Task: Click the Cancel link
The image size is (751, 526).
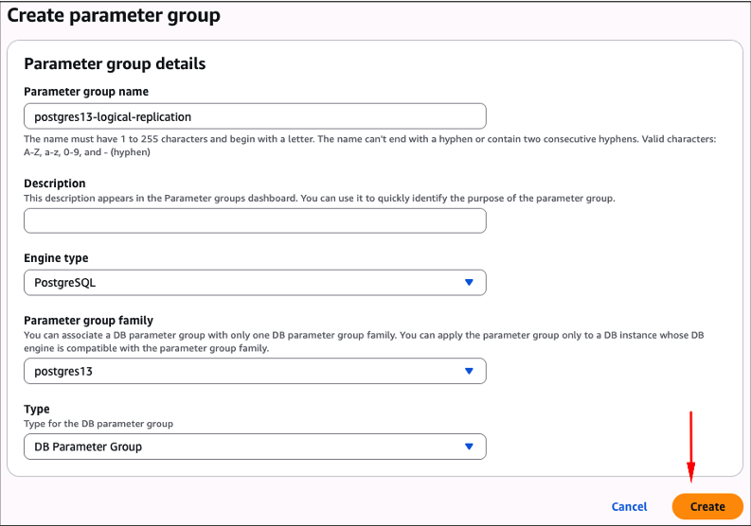Action: point(629,507)
